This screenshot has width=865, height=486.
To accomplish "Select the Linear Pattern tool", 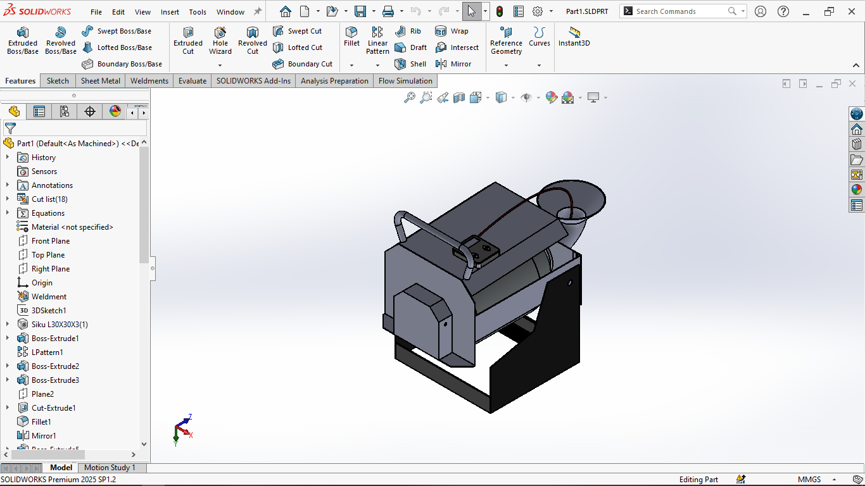I will (x=377, y=41).
